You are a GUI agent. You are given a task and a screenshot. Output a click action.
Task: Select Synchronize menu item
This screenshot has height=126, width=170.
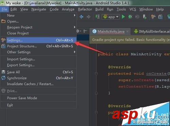38,78
